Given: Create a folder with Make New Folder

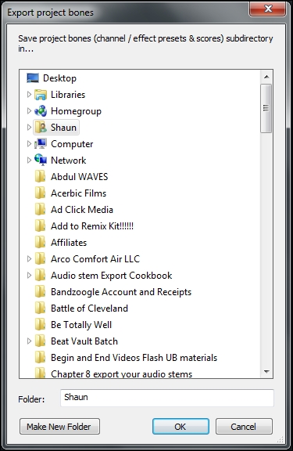Looking at the screenshot, I should [x=59, y=426].
